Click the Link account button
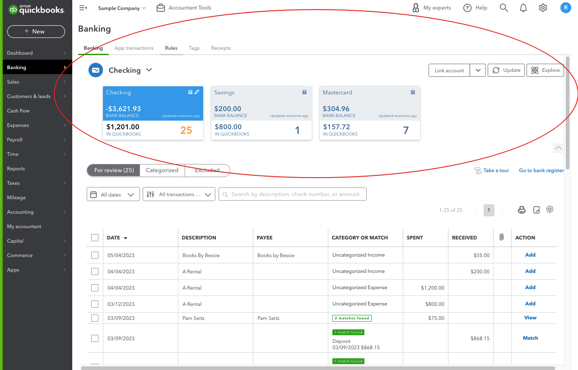This screenshot has width=578, height=370. pos(449,70)
